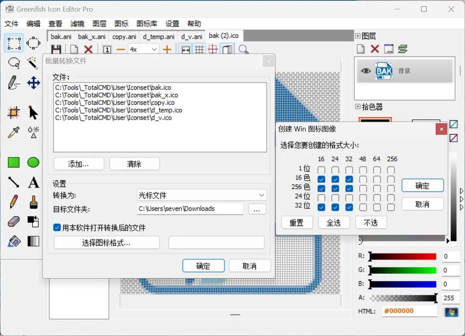Select the magic wand tool
The width and height of the screenshot is (465, 336).
click(x=33, y=62)
